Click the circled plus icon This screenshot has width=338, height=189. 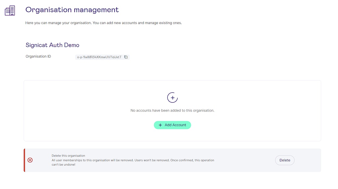(x=172, y=98)
